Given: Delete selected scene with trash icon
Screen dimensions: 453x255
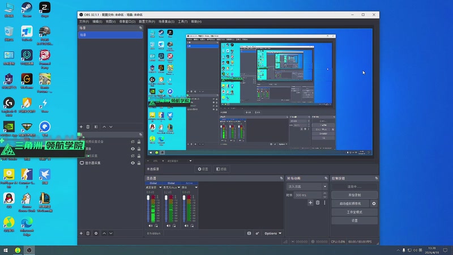Looking at the screenshot, I should pyautogui.click(x=88, y=126).
